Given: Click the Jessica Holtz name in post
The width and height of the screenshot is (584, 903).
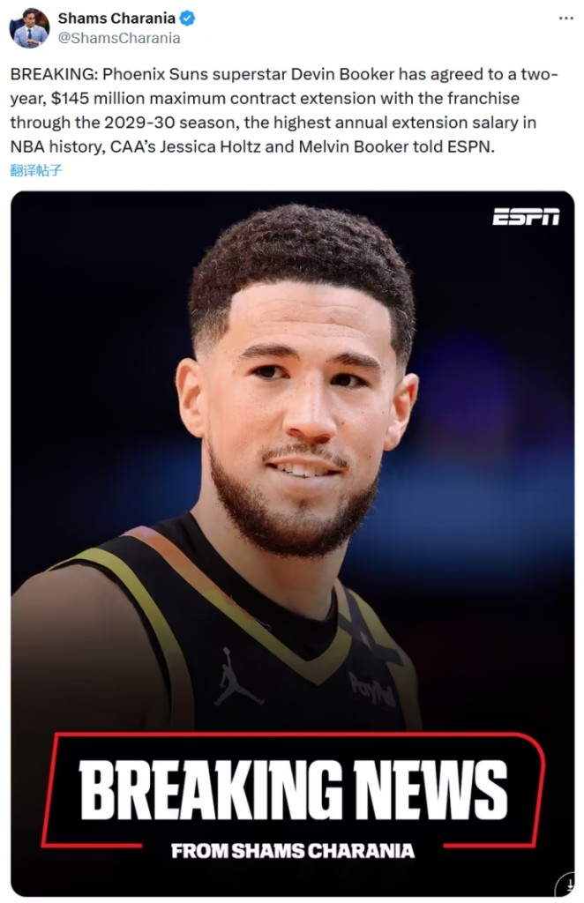Looking at the screenshot, I should coord(210,147).
